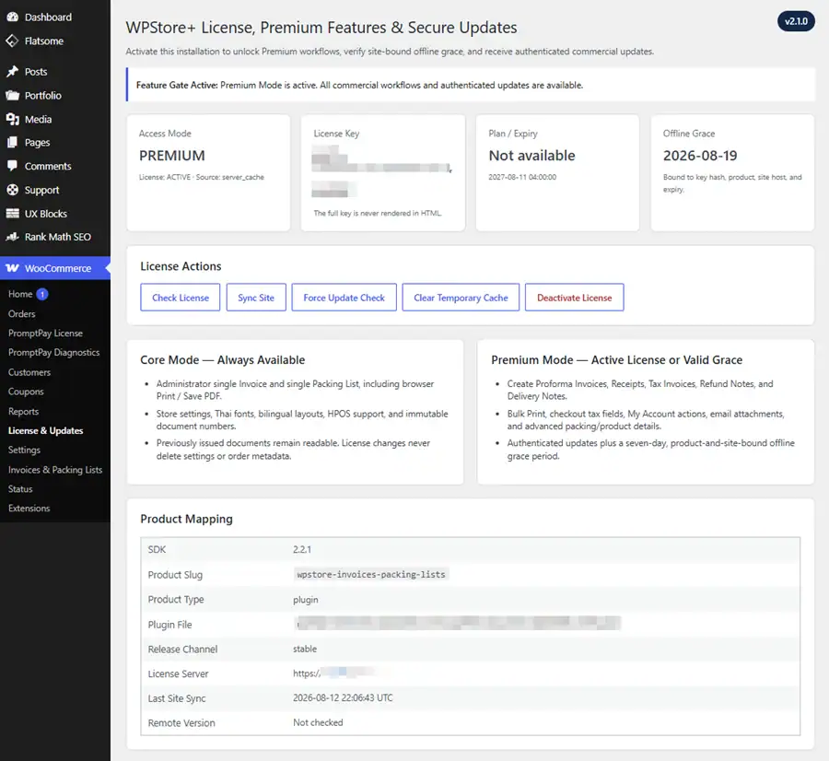Open the Support menu entry
The width and height of the screenshot is (829, 761).
(x=41, y=190)
